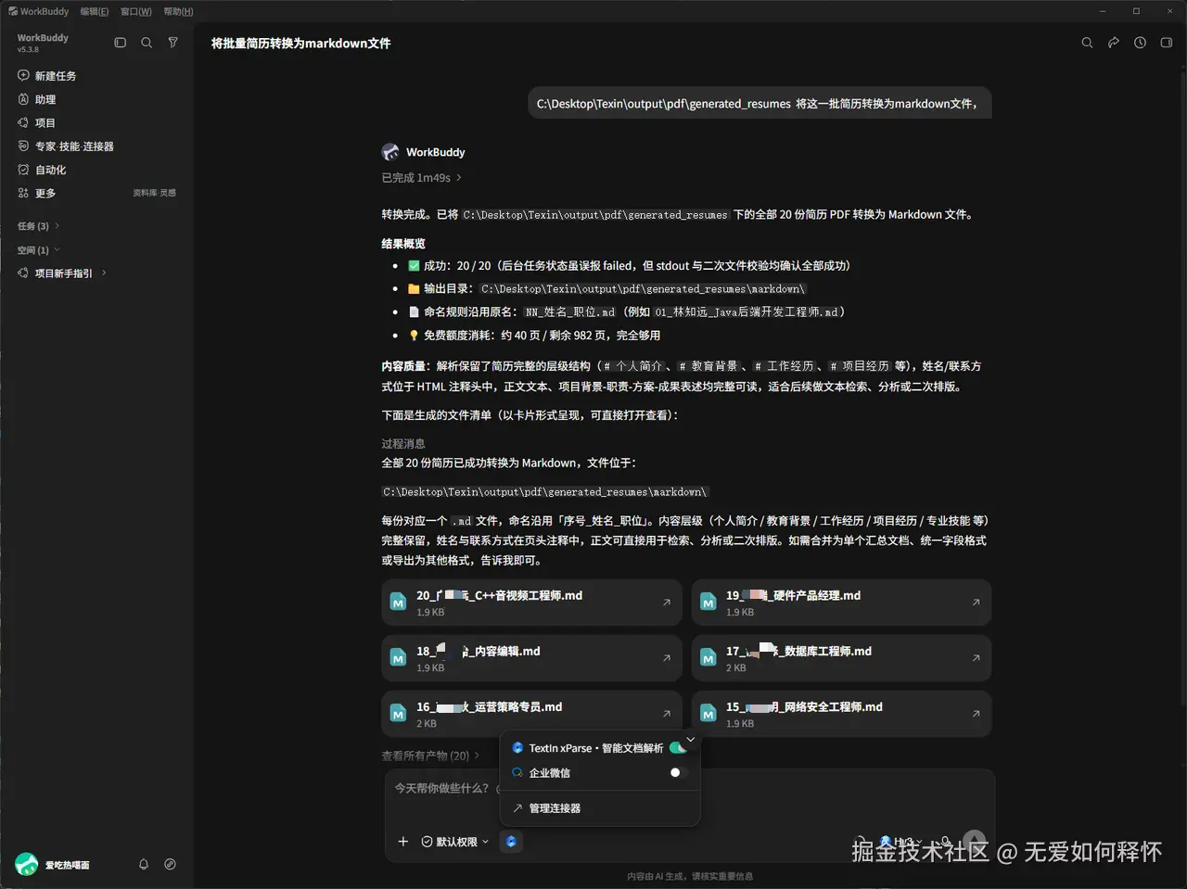Open the filter icon in the sidebar header
The width and height of the screenshot is (1187, 889).
coord(172,43)
